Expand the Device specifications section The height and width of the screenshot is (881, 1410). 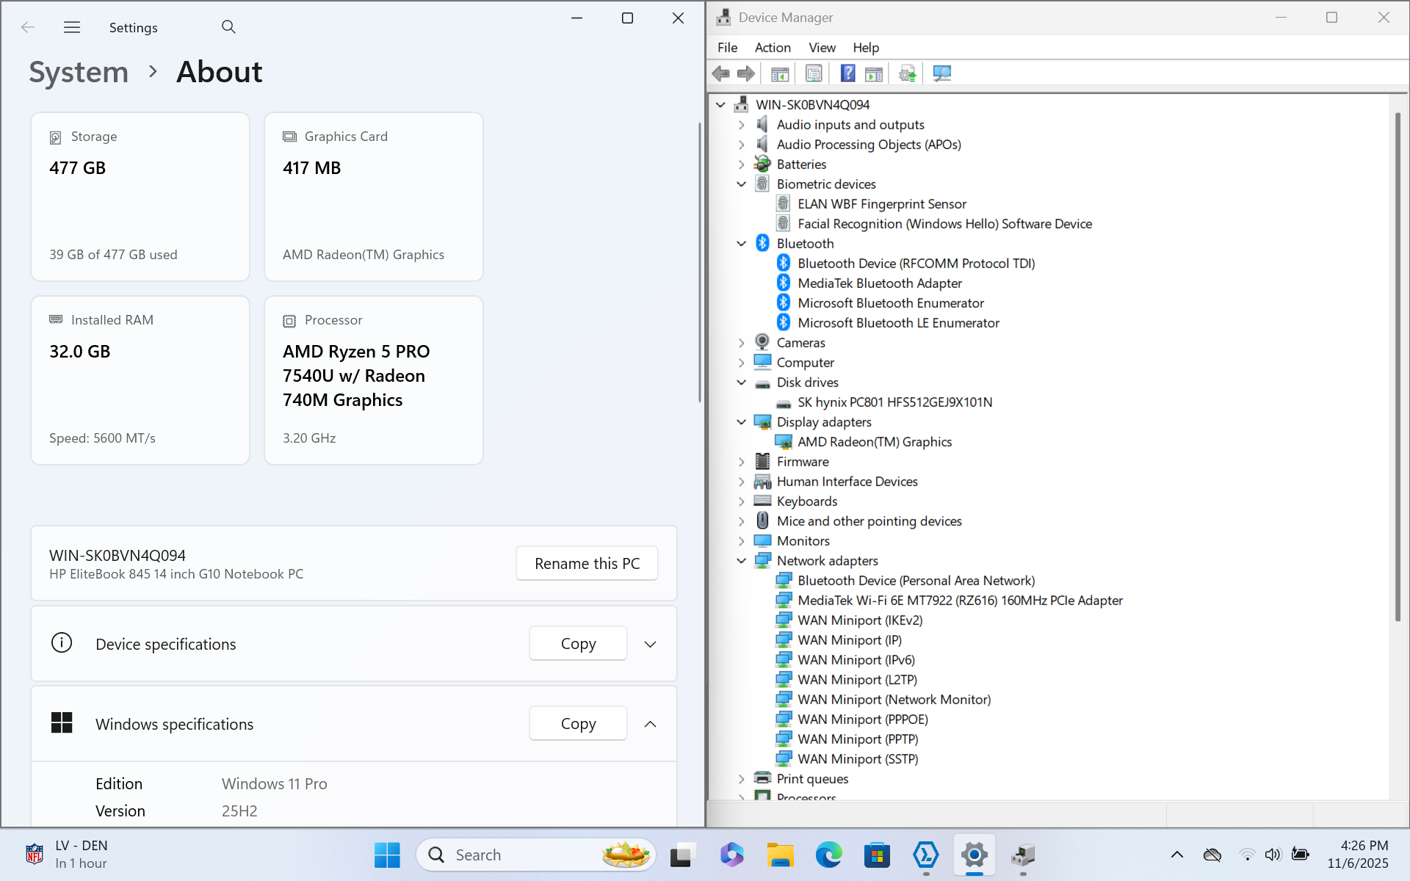(x=650, y=644)
